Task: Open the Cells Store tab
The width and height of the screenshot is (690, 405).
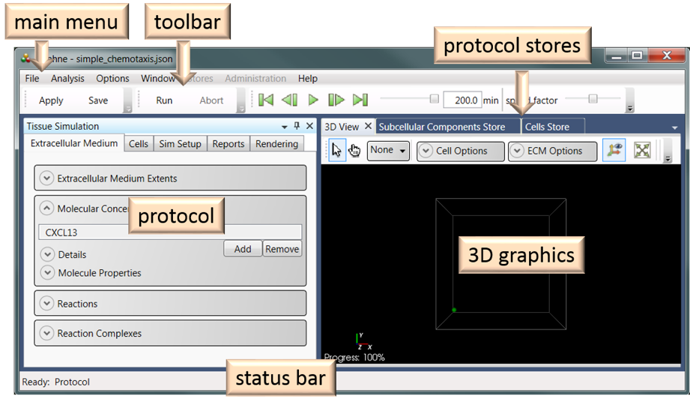Action: (x=548, y=127)
